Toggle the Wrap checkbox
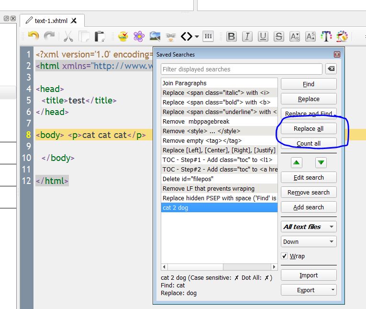Image resolution: width=366 pixels, height=309 pixels. tap(285, 256)
